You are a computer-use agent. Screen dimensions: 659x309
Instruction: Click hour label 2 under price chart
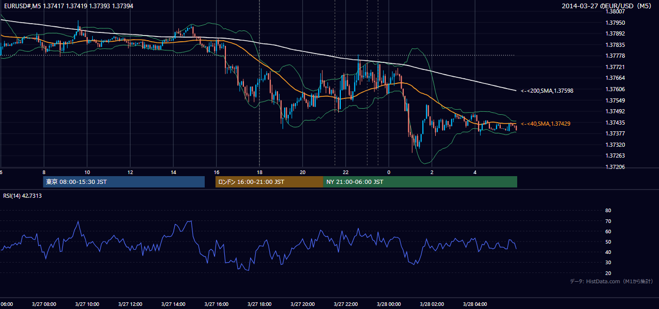tap(432, 172)
